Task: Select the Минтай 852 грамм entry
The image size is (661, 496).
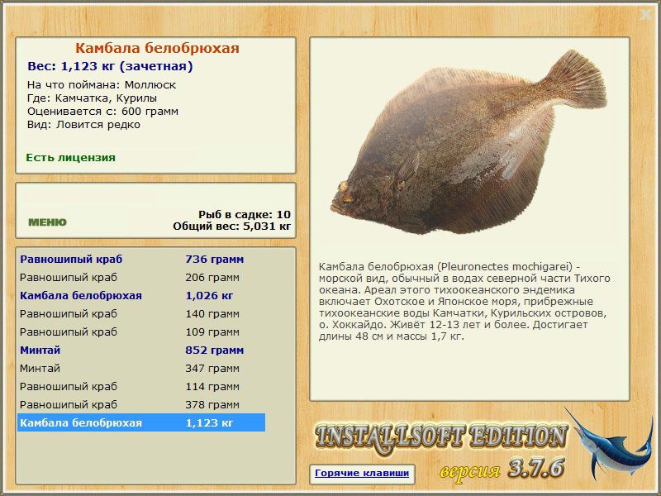Action: pyautogui.click(x=140, y=350)
